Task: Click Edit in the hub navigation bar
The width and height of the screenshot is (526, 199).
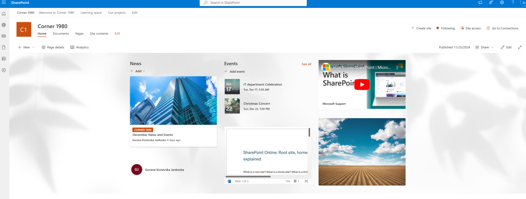Action: pos(135,13)
